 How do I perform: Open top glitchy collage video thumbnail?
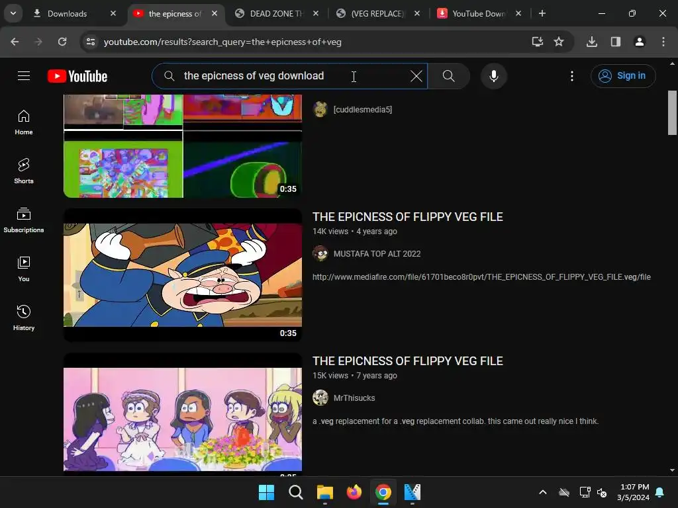point(183,146)
